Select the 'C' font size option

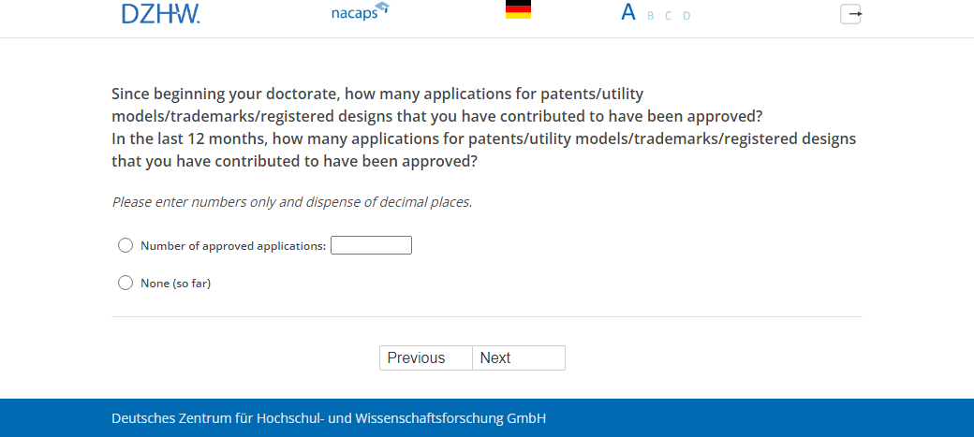tap(669, 16)
